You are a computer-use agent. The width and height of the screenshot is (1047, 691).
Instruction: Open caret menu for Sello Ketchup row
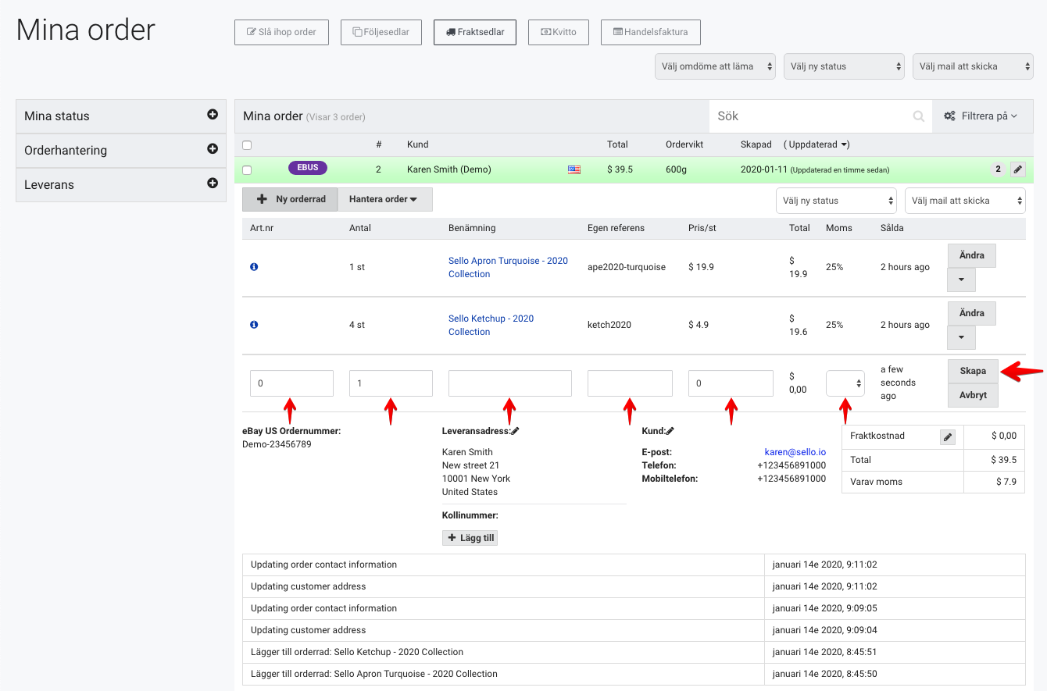coord(961,337)
